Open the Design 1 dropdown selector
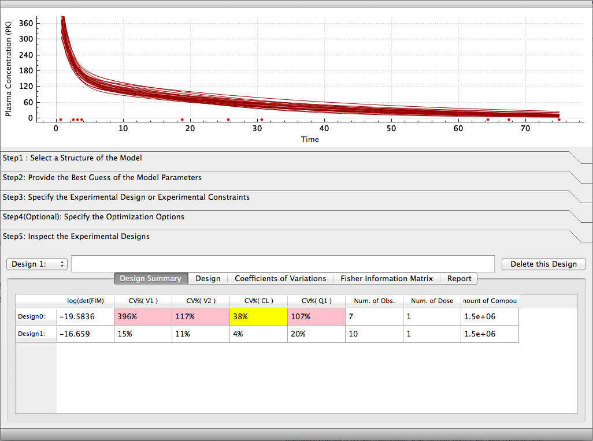Screen dimensions: 593x441 click(x=37, y=264)
